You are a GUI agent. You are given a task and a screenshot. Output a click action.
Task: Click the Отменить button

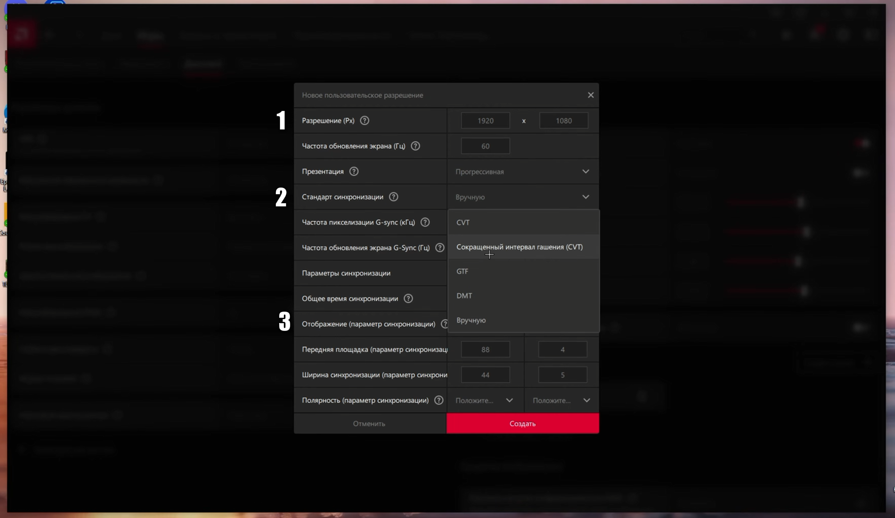click(369, 423)
